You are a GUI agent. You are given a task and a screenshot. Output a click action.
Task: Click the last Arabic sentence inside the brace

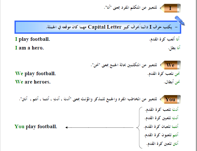point(162,144)
